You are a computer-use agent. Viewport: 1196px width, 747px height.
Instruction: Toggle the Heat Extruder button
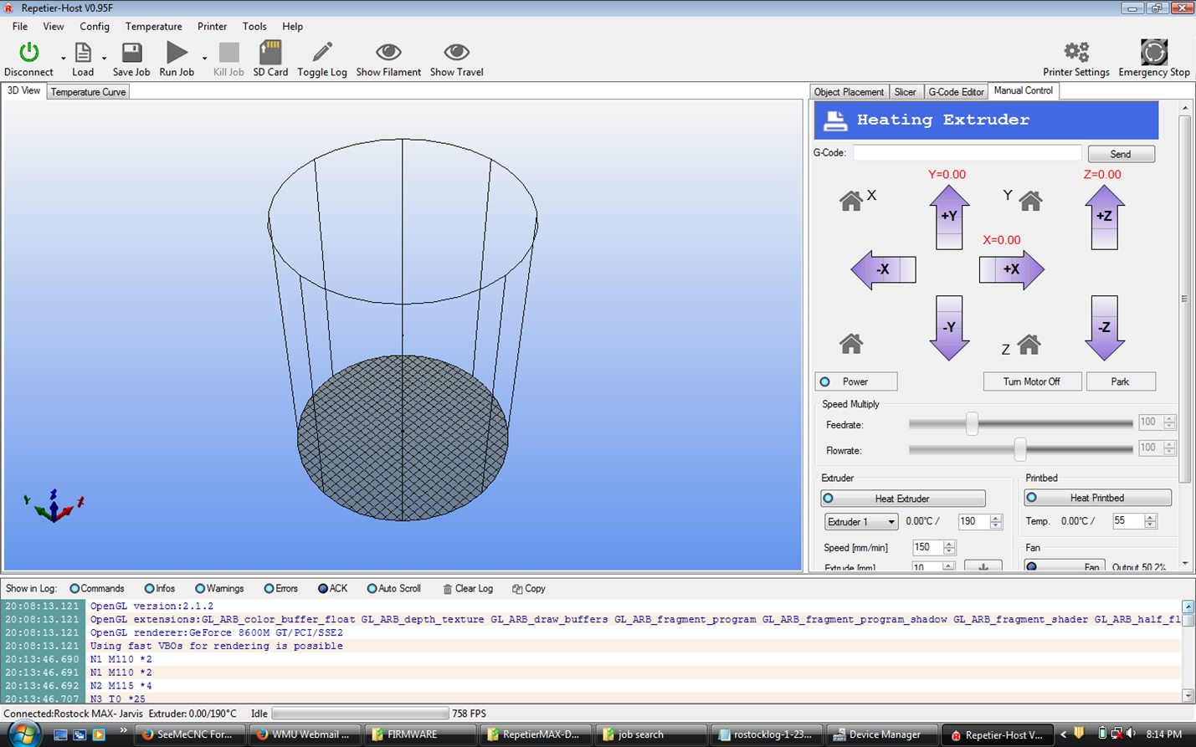click(902, 499)
